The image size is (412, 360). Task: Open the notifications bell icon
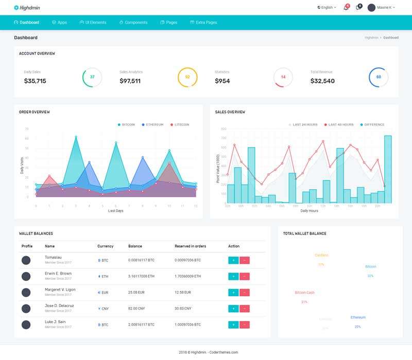(346, 8)
